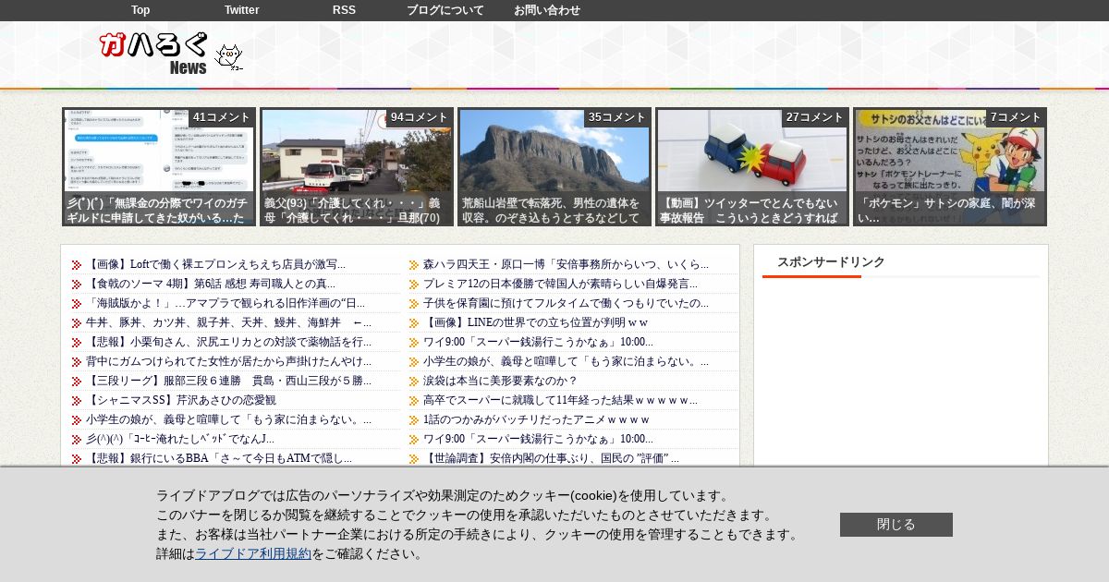Click the 94コメント badge

tap(419, 117)
